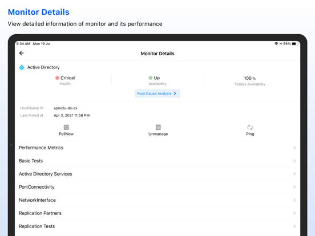This screenshot has width=315, height=236.
Task: Expand PortConnectivity via its chevron
Action: [x=294, y=187]
